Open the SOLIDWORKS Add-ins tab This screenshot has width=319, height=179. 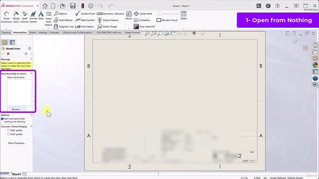tap(109, 32)
